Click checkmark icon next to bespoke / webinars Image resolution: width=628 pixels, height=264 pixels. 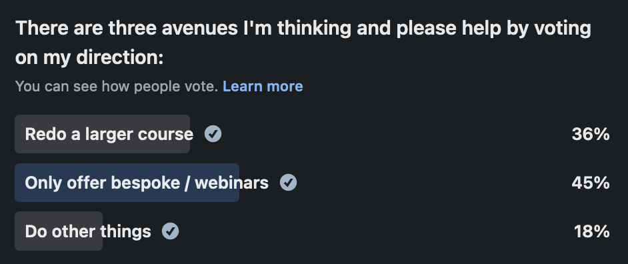tap(289, 183)
